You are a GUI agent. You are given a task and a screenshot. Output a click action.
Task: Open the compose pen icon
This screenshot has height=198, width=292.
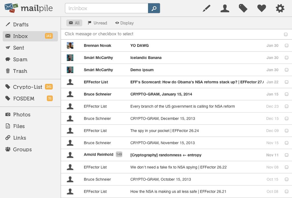(206, 8)
